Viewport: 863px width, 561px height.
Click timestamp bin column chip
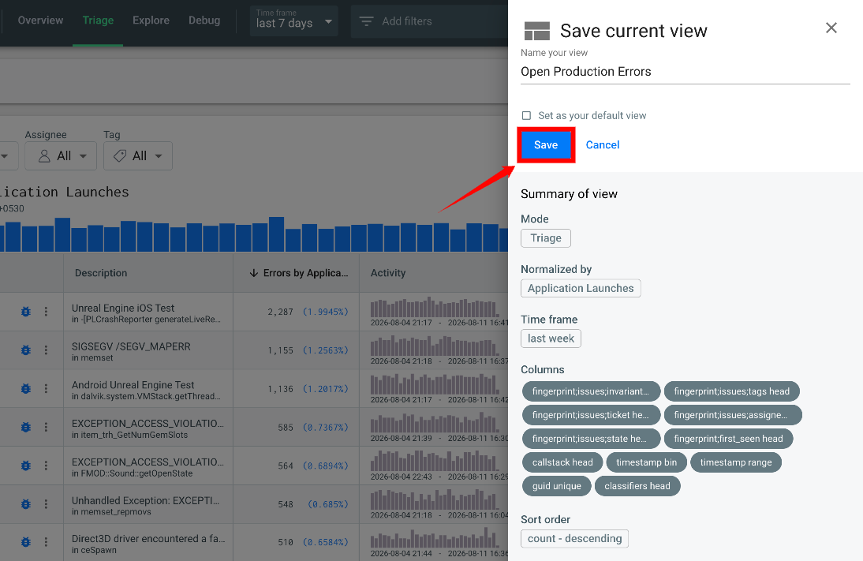tap(646, 462)
